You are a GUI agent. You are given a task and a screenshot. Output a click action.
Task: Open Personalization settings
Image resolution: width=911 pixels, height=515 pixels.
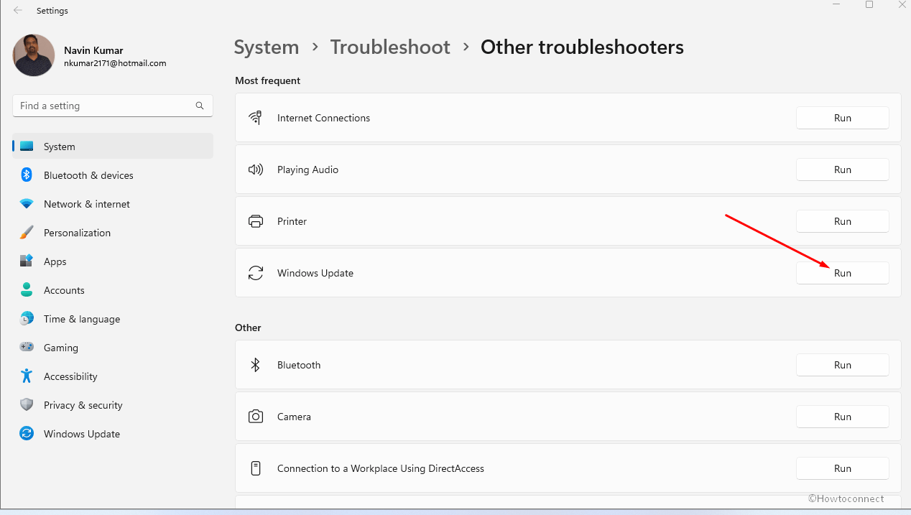113,233
